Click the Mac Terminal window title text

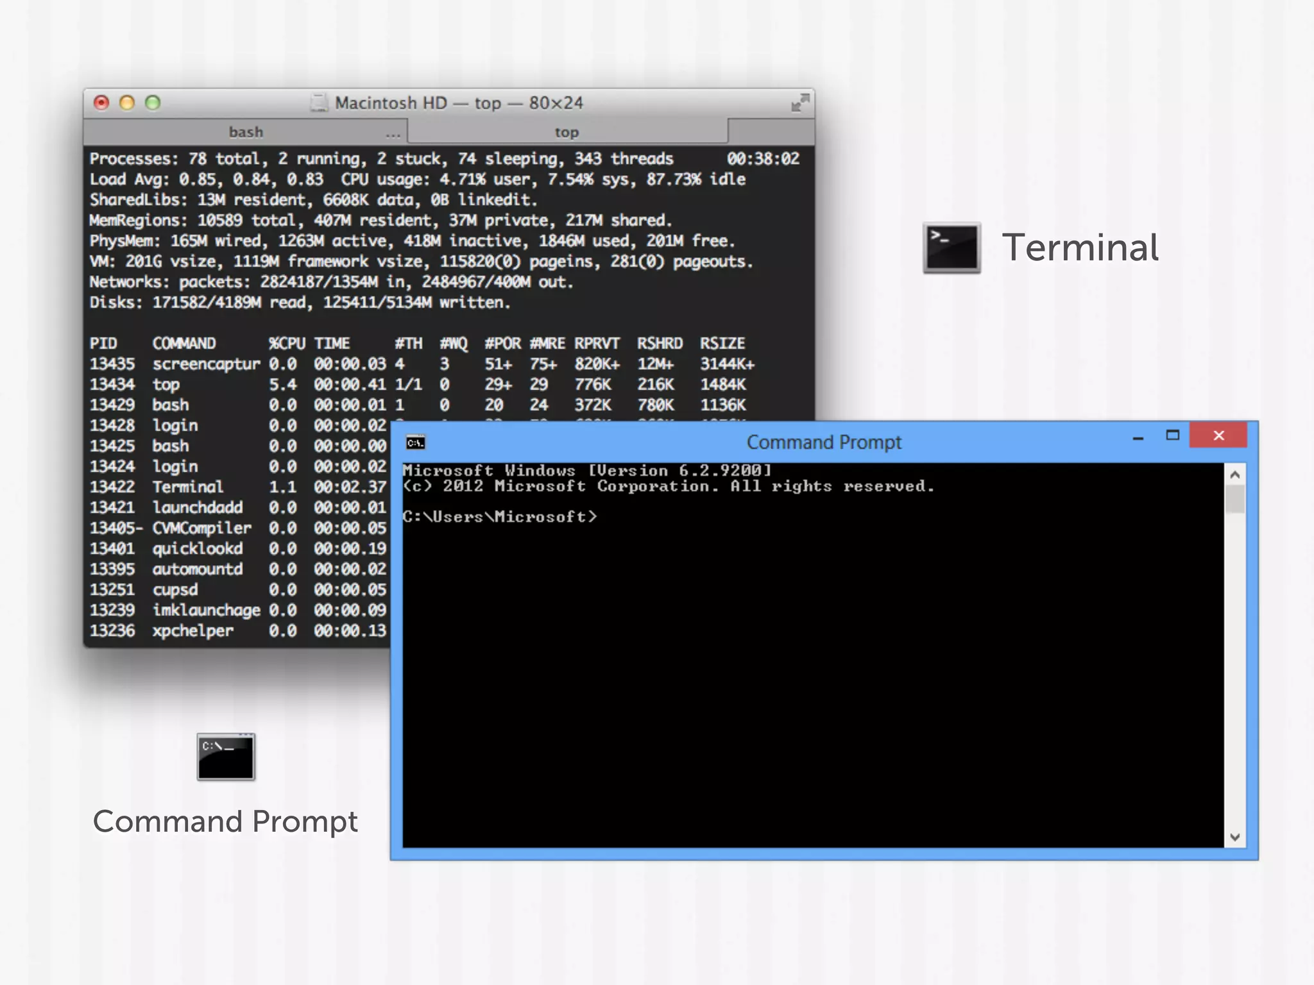tap(459, 103)
